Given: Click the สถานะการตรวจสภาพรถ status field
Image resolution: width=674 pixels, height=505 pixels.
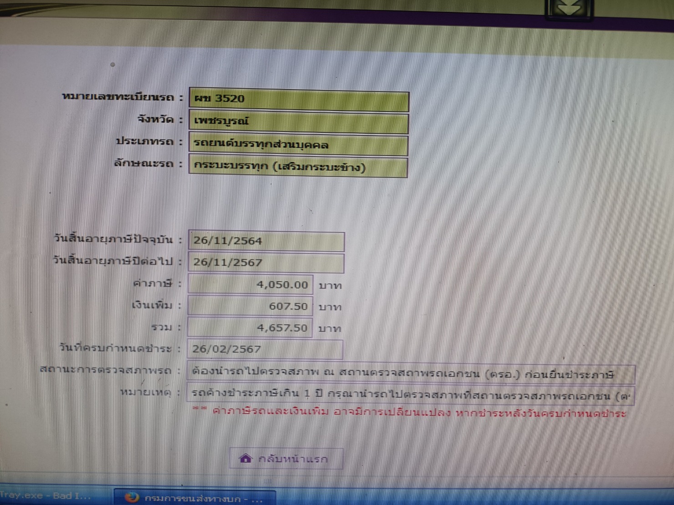Looking at the screenshot, I should 411,374.
